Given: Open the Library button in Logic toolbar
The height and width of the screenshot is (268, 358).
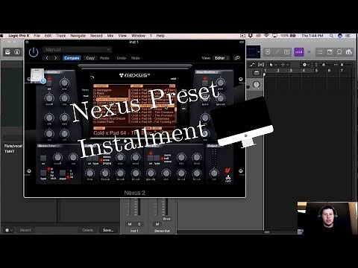Looking at the screenshot, I should [x=7, y=52].
